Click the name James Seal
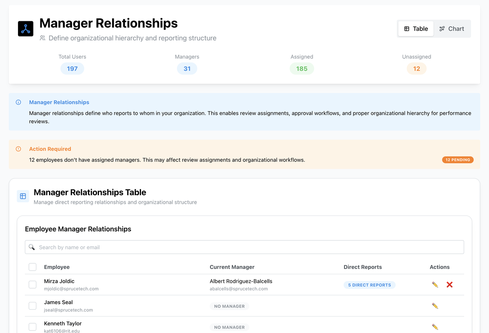The width and height of the screenshot is (489, 333). [x=58, y=302]
